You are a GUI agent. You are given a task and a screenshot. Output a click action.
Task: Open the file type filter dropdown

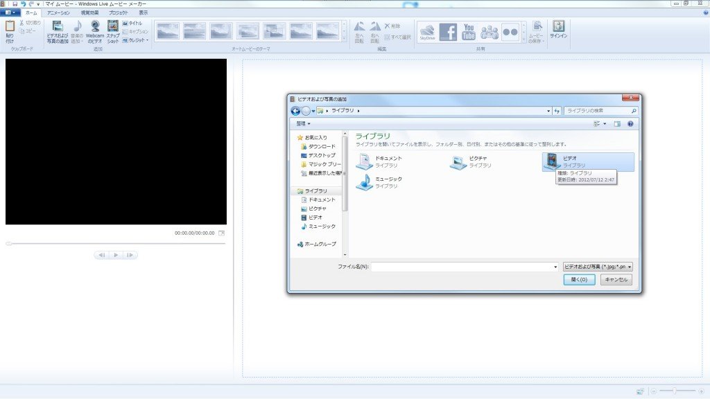pos(598,267)
